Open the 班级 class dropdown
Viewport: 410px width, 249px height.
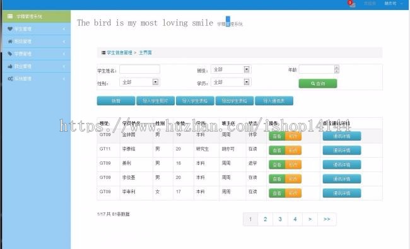click(x=231, y=69)
